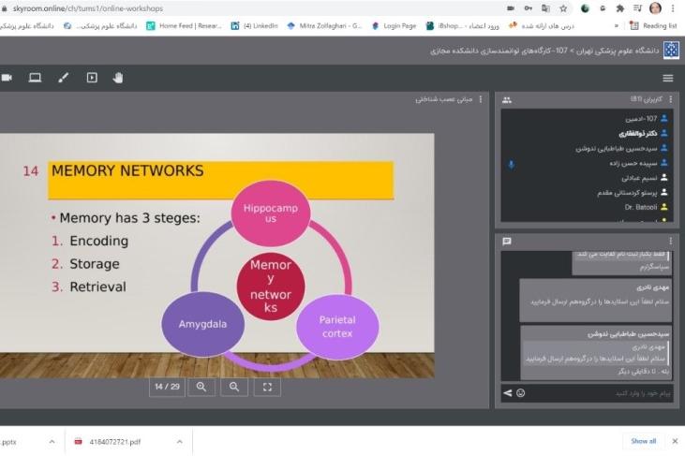The height and width of the screenshot is (456, 685).
Task: Switch slide to fullscreen view
Action: click(x=267, y=386)
